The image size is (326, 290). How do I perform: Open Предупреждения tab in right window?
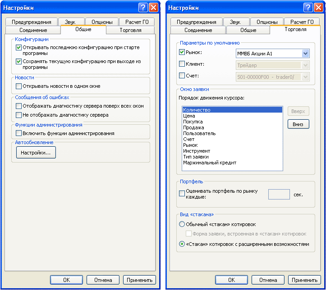[197, 22]
